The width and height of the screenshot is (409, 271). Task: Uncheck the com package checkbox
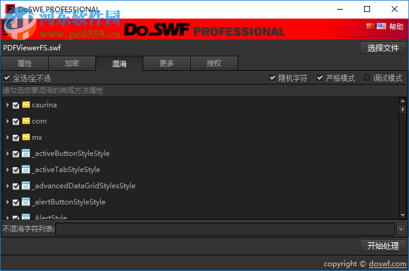(x=16, y=122)
